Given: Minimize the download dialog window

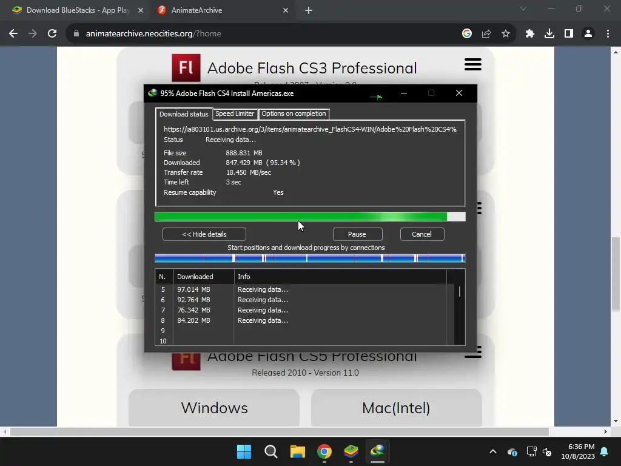Looking at the screenshot, I should tap(403, 93).
